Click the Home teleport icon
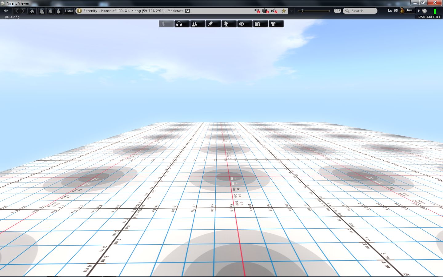This screenshot has width=443, height=277. [32, 11]
